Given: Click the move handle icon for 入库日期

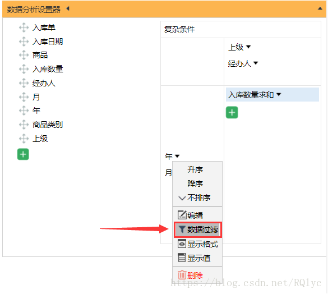Looking at the screenshot, I should [24, 42].
